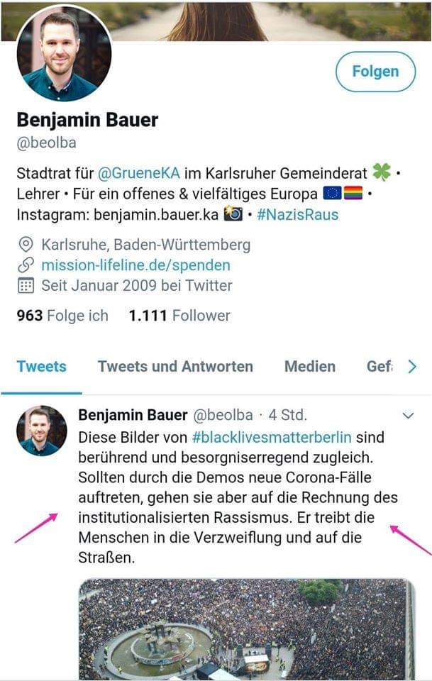Open the tweet's crowd photo
The height and width of the screenshot is (681, 432).
coord(245,629)
